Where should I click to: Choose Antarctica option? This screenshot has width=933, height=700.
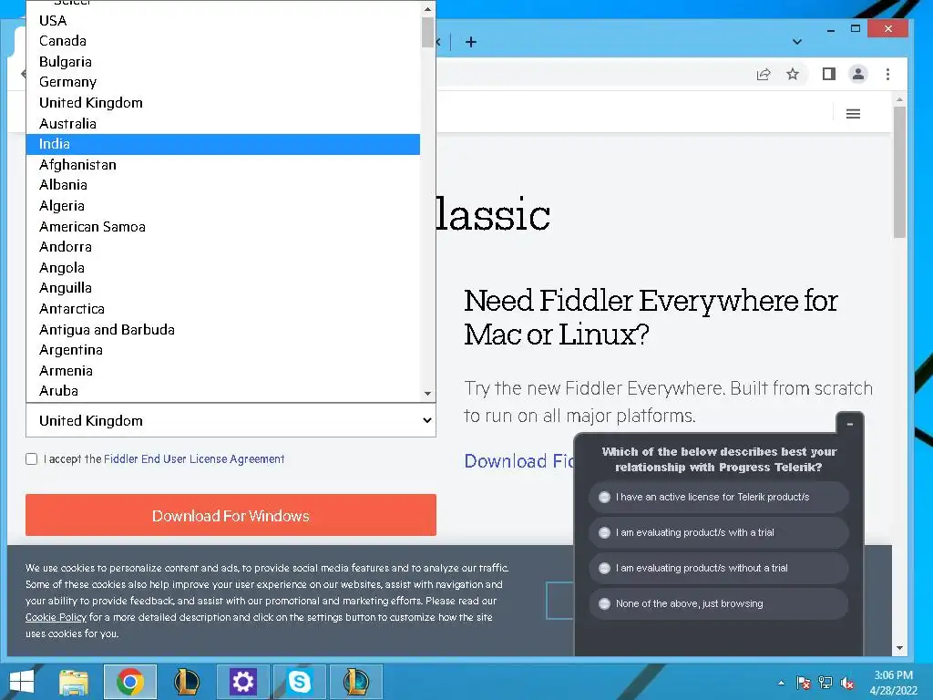(x=223, y=309)
